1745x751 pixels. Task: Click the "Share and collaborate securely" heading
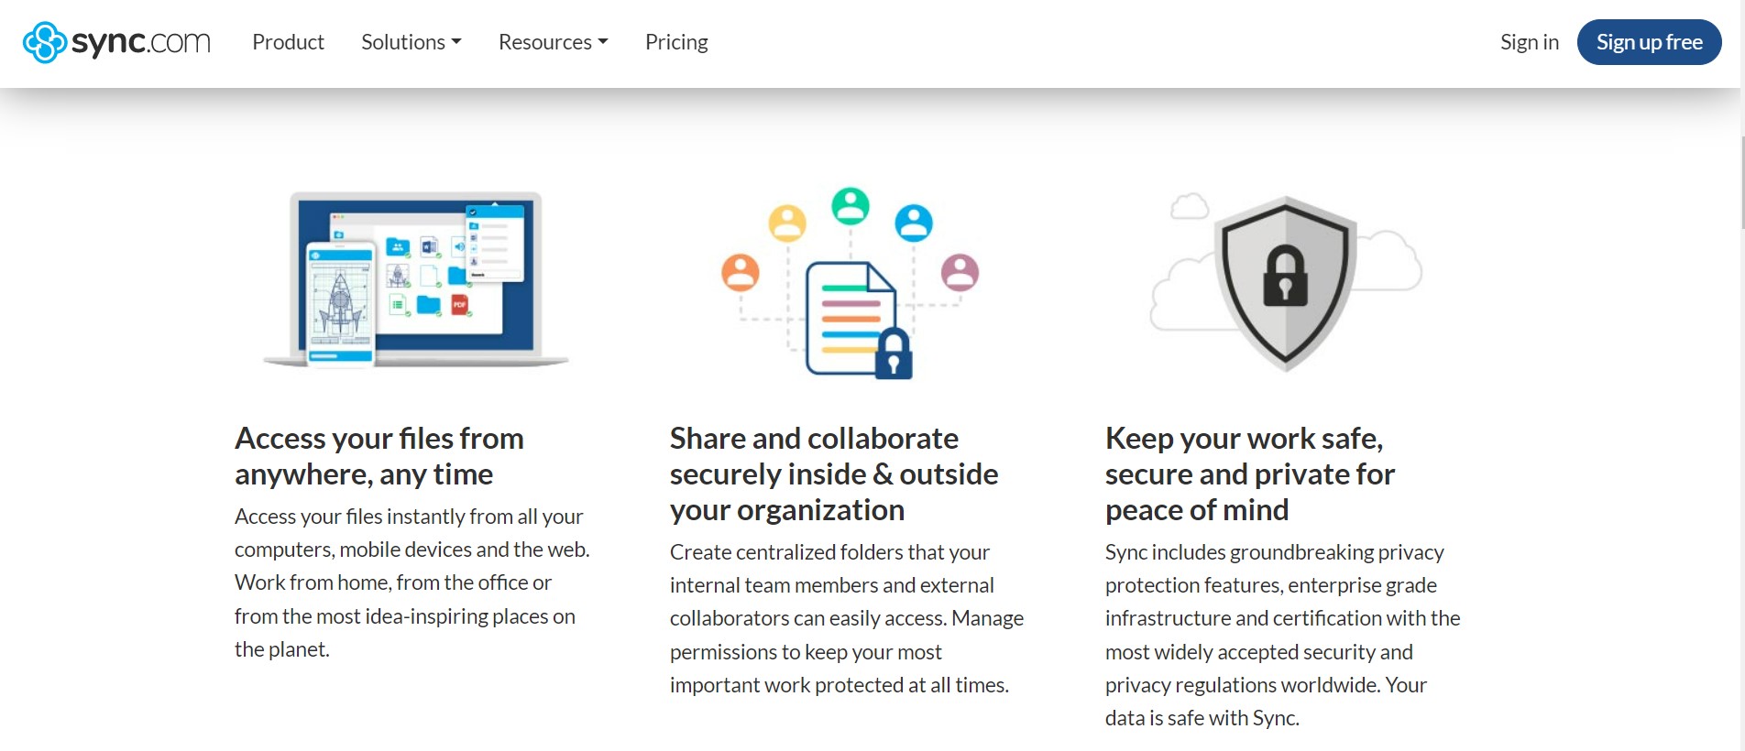point(834,473)
